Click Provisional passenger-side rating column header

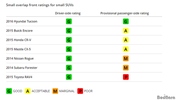(x=125, y=13)
